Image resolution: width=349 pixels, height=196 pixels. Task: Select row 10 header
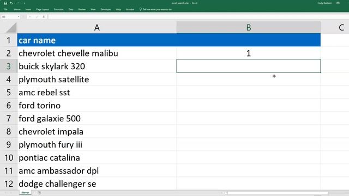pyautogui.click(x=9, y=158)
